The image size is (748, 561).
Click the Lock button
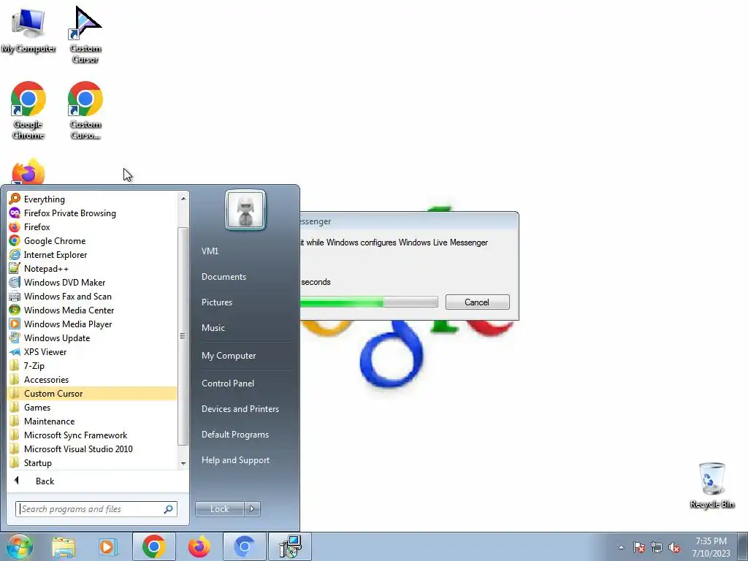[219, 509]
